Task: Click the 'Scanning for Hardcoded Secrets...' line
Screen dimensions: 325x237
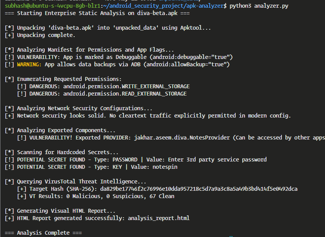Action: coord(62,152)
